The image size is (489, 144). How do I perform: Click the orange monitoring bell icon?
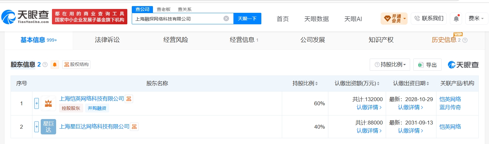point(55,65)
